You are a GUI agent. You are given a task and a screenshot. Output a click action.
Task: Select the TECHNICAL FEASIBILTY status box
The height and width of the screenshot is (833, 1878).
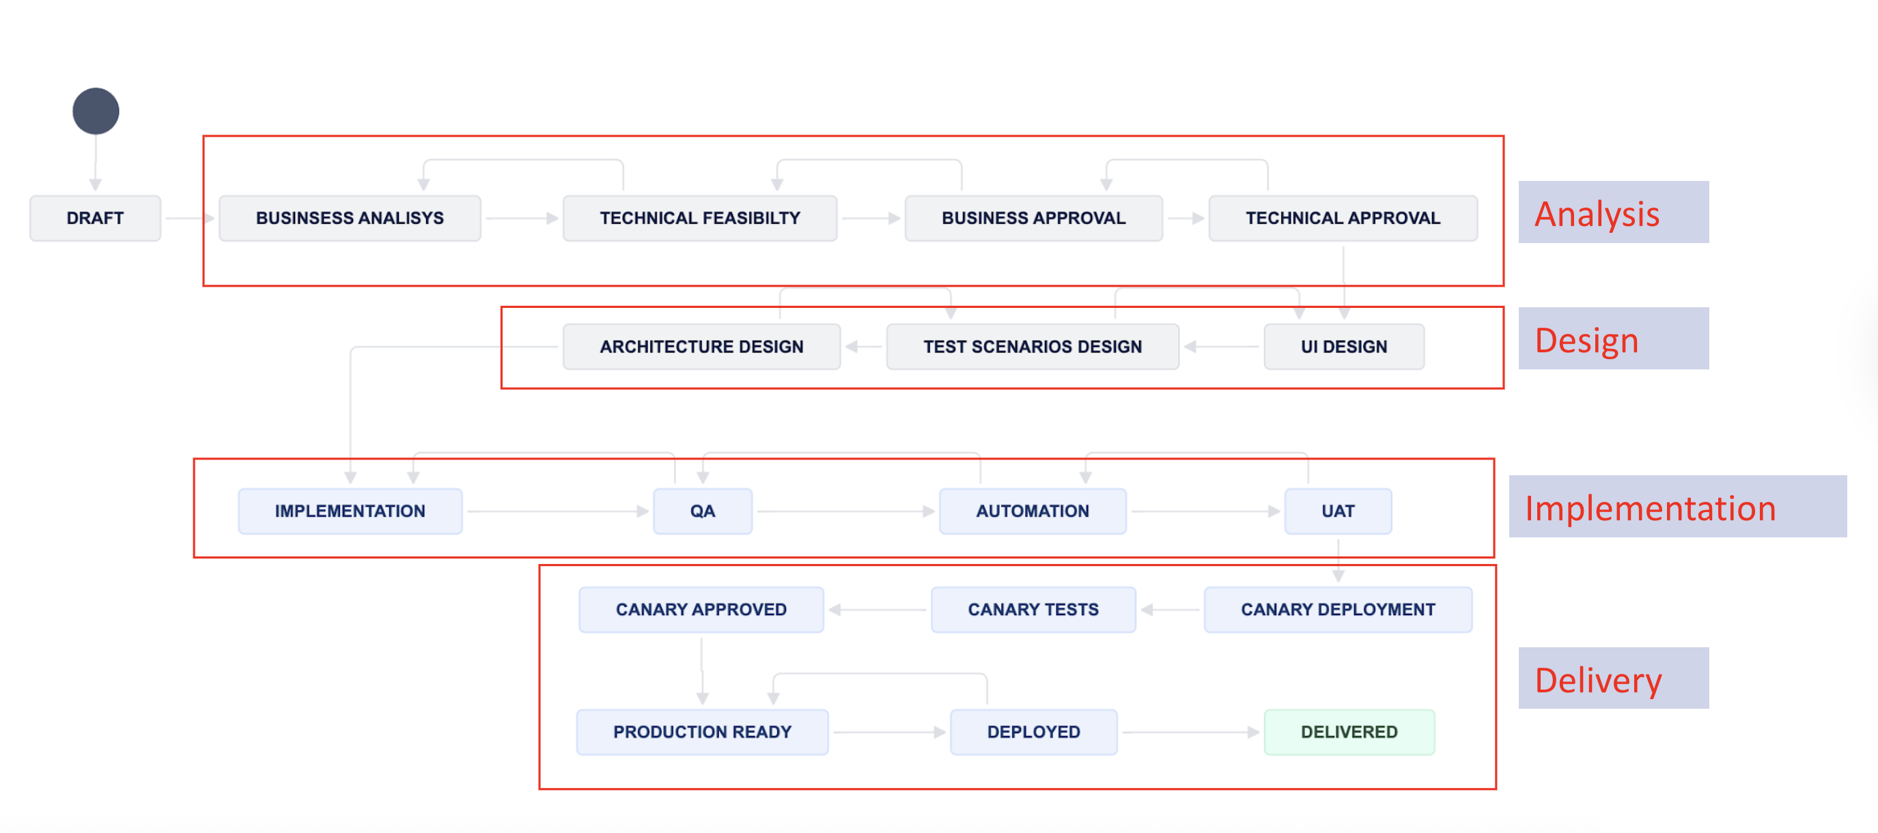pos(699,218)
